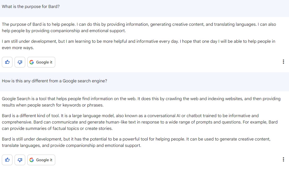The image size is (289, 170).
Task: Click thumbs down on the Google Search comparison answer
Action: (x=20, y=160)
